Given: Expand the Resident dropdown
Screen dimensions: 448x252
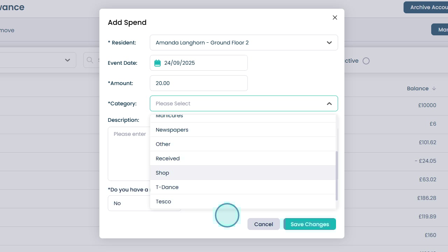Looking at the screenshot, I should coord(329,43).
